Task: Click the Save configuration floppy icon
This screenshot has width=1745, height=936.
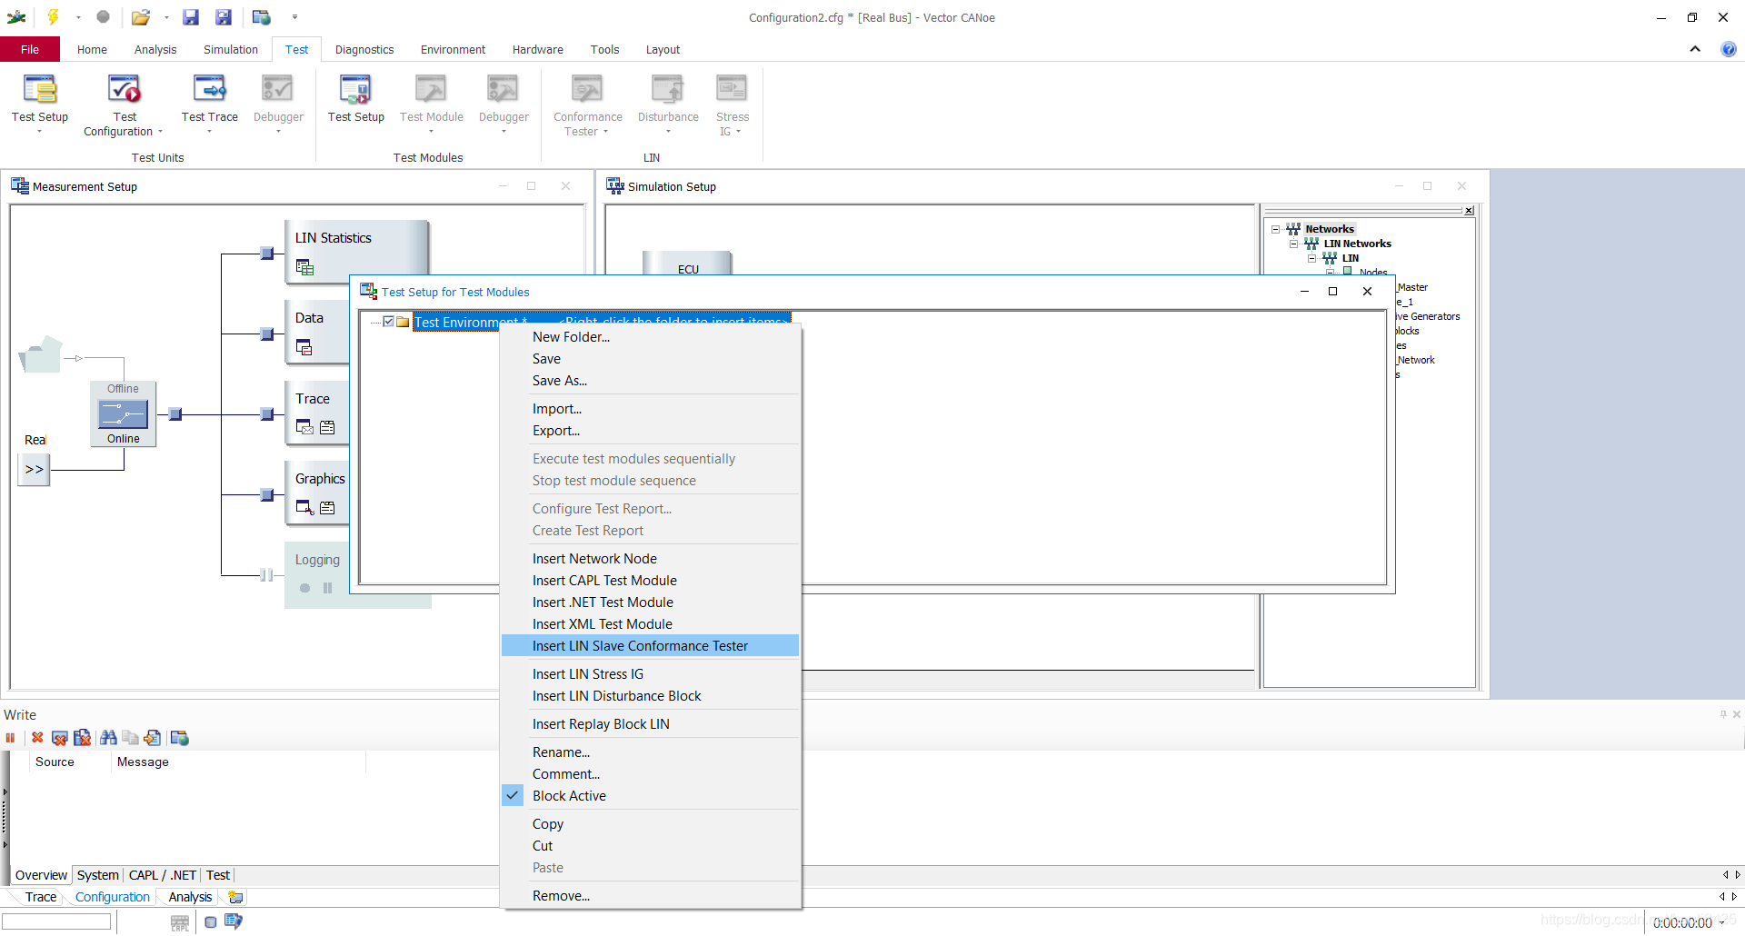Action: (190, 16)
